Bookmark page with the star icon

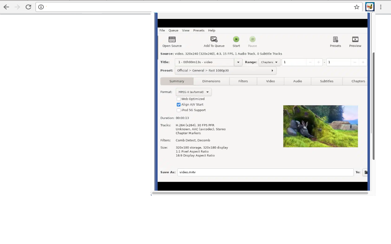(x=356, y=7)
